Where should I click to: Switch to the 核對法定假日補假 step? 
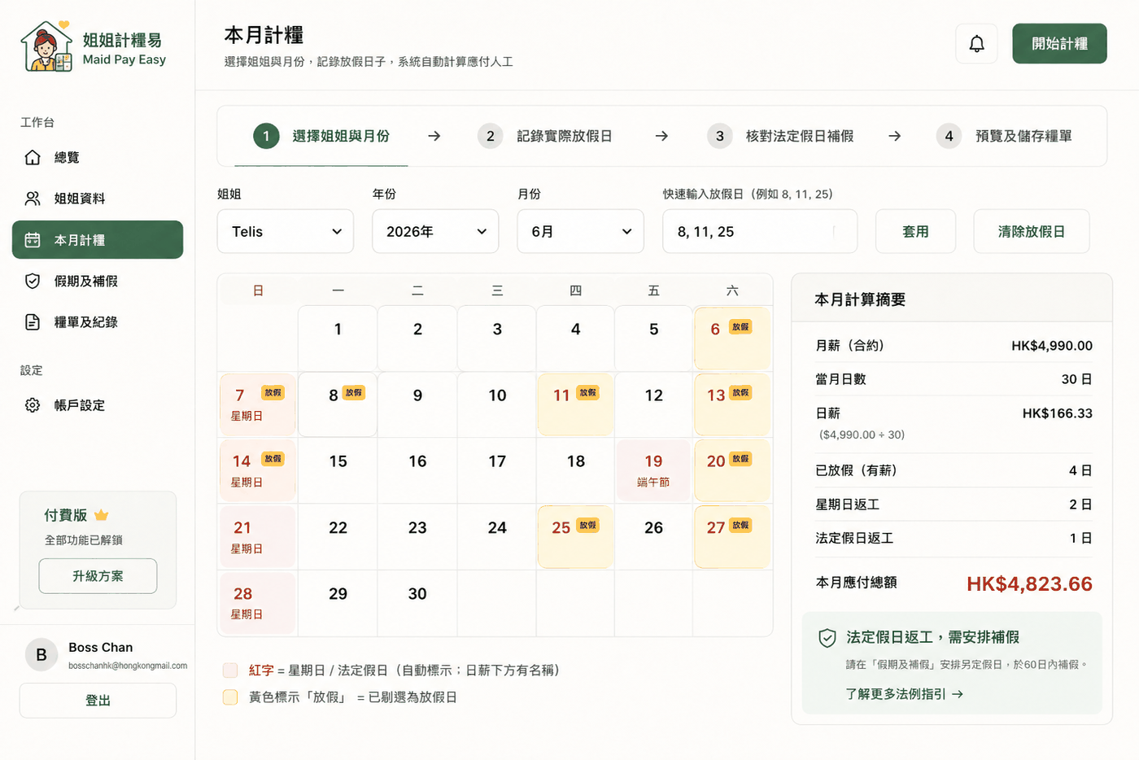[x=780, y=136]
